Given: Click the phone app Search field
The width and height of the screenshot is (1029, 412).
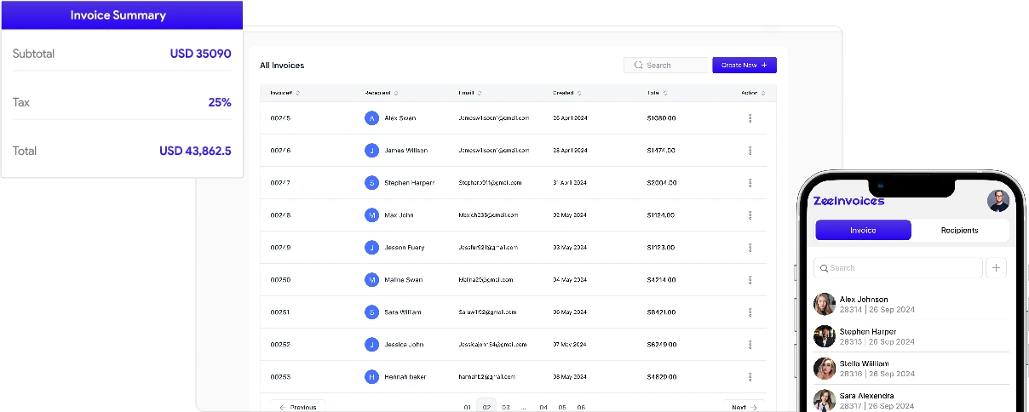Looking at the screenshot, I should click(898, 267).
